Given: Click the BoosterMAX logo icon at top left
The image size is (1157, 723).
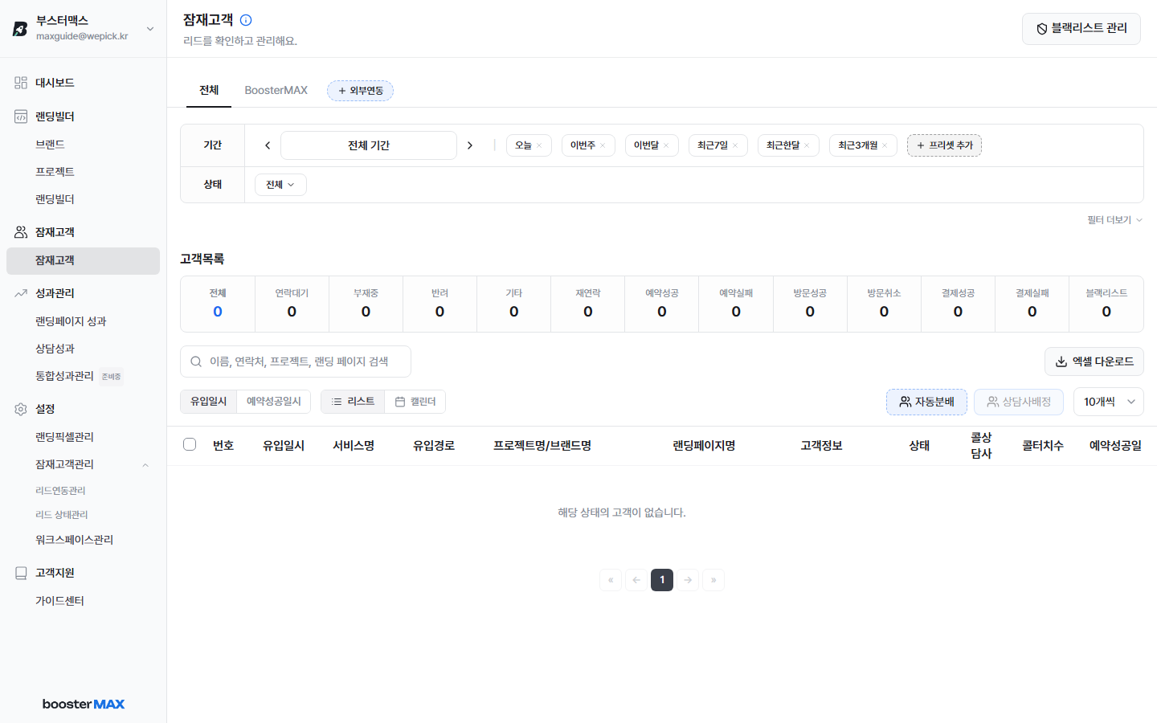Looking at the screenshot, I should [x=20, y=29].
